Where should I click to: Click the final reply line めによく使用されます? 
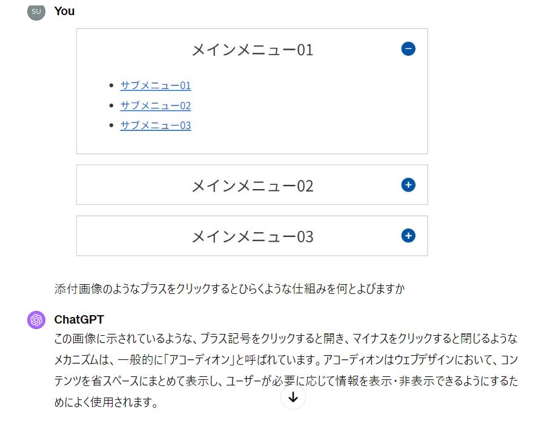click(106, 402)
